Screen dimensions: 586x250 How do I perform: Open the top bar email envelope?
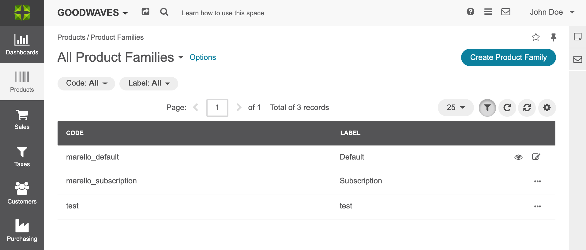(x=506, y=12)
